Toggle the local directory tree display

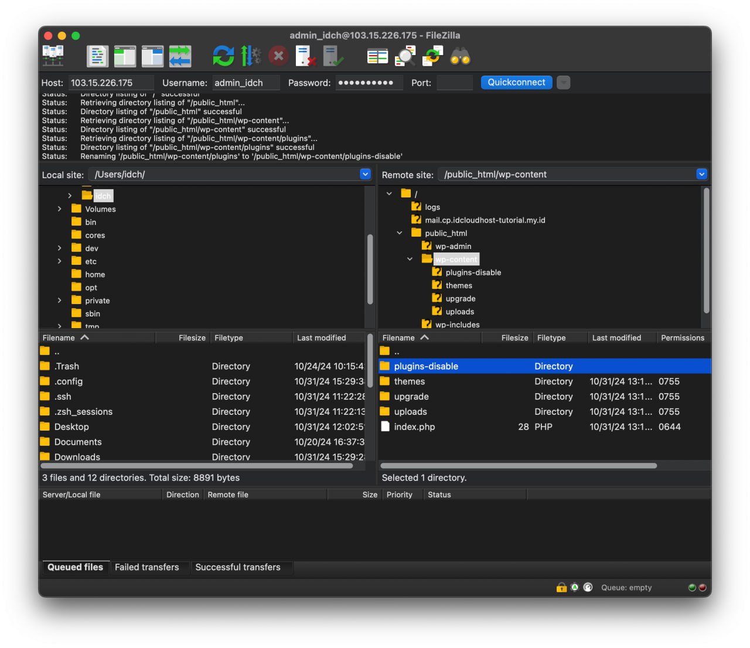(x=125, y=56)
